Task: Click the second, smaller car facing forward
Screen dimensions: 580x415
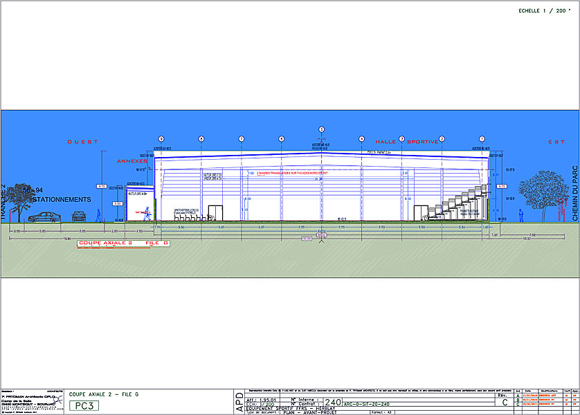Action: 79,216
